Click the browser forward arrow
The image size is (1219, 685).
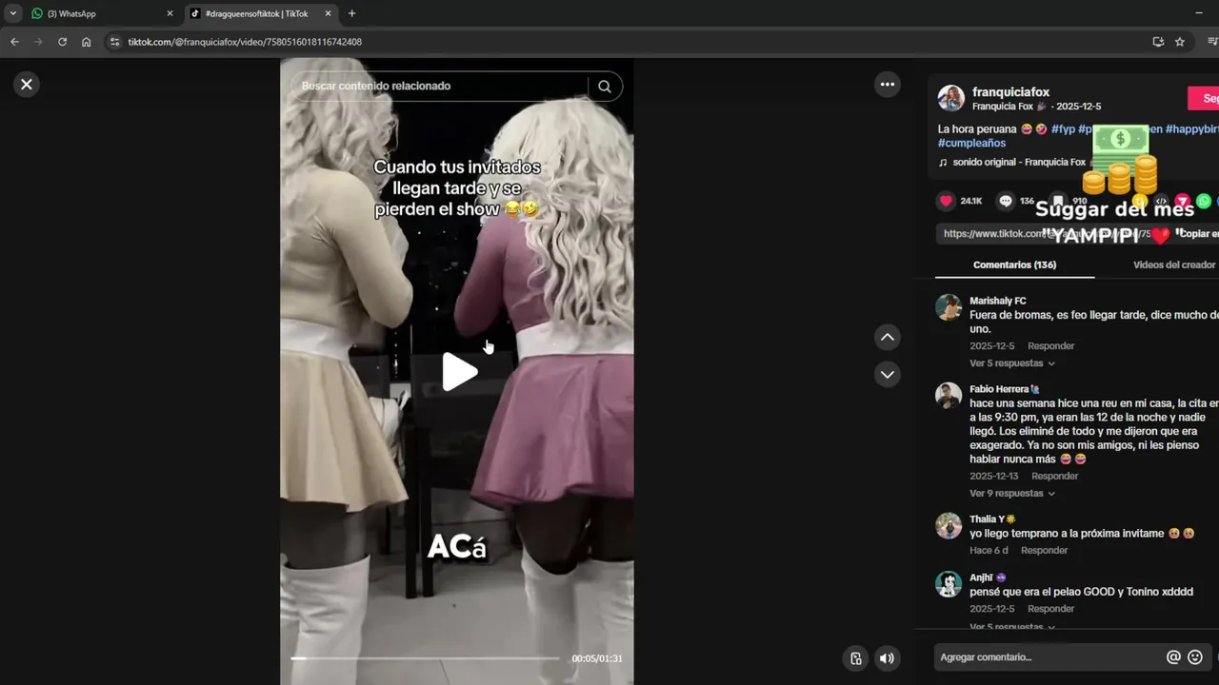pyautogui.click(x=38, y=42)
